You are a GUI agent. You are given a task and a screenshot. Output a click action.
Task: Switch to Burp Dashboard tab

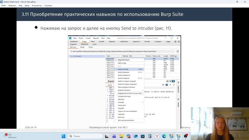[74, 42]
